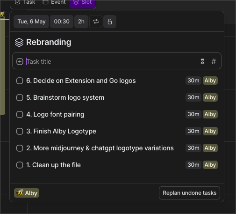236x214 pixels.
Task: Check off Brainstorm logo system task
Action: (x=20, y=98)
